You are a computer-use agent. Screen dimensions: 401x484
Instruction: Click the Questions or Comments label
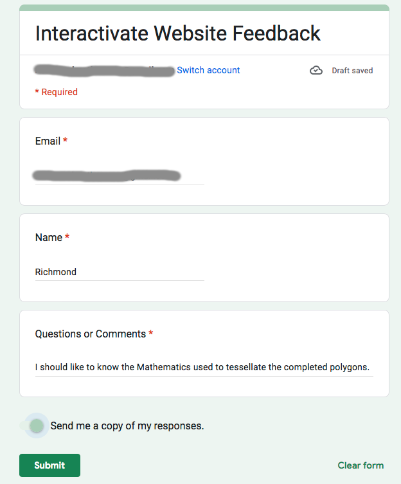pos(91,334)
